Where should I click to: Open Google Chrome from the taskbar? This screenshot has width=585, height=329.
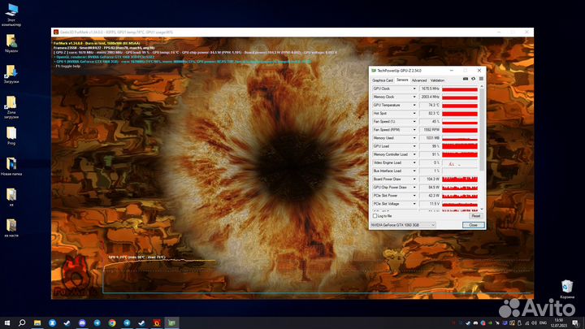(x=112, y=323)
